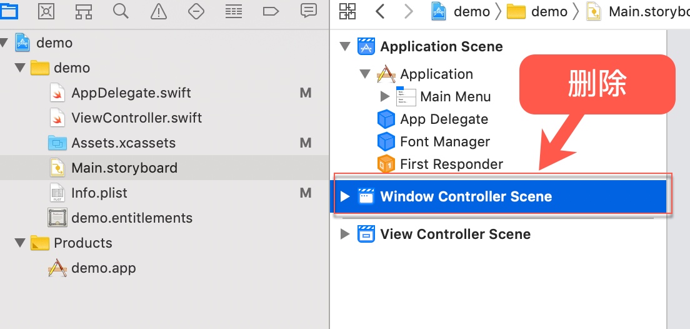Go forward with the right chevron
The width and height of the screenshot is (690, 329).
point(408,11)
